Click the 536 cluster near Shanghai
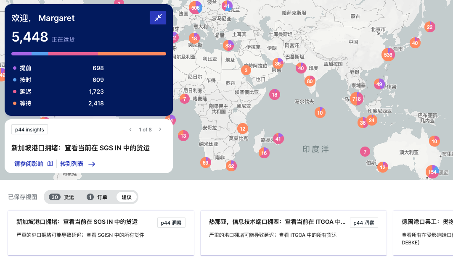The height and width of the screenshot is (270, 453). [388, 55]
